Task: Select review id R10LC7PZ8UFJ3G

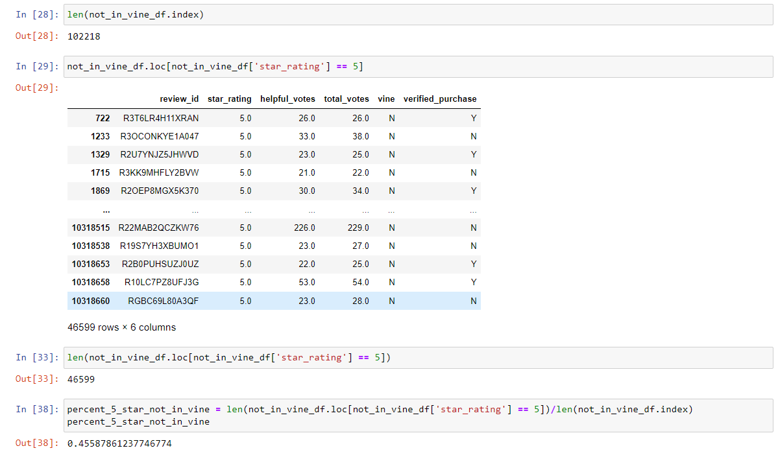Action: [162, 282]
